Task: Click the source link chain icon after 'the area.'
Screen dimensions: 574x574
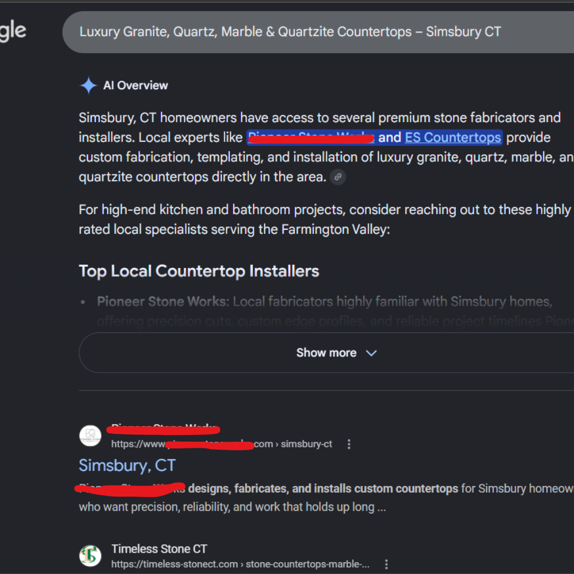Action: pyautogui.click(x=337, y=177)
